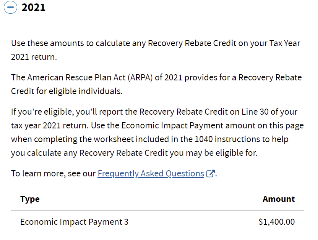Click the "If you're eligible" sentence start
318x240 pixels.
[42, 112]
